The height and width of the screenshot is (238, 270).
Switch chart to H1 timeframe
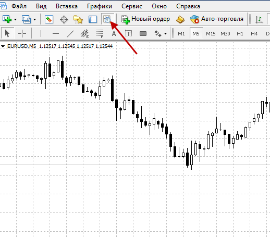point(240,33)
